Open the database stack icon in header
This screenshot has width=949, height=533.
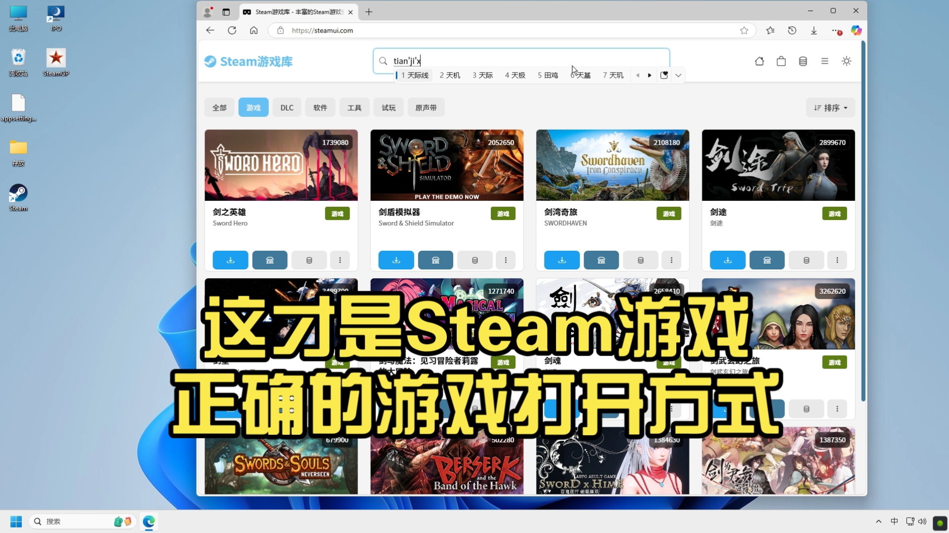[803, 61]
